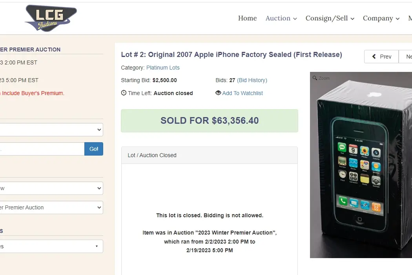Screen dimensions: 412x275
Task: Open the Premier Auction select dropdown
Action: (x=51, y=207)
